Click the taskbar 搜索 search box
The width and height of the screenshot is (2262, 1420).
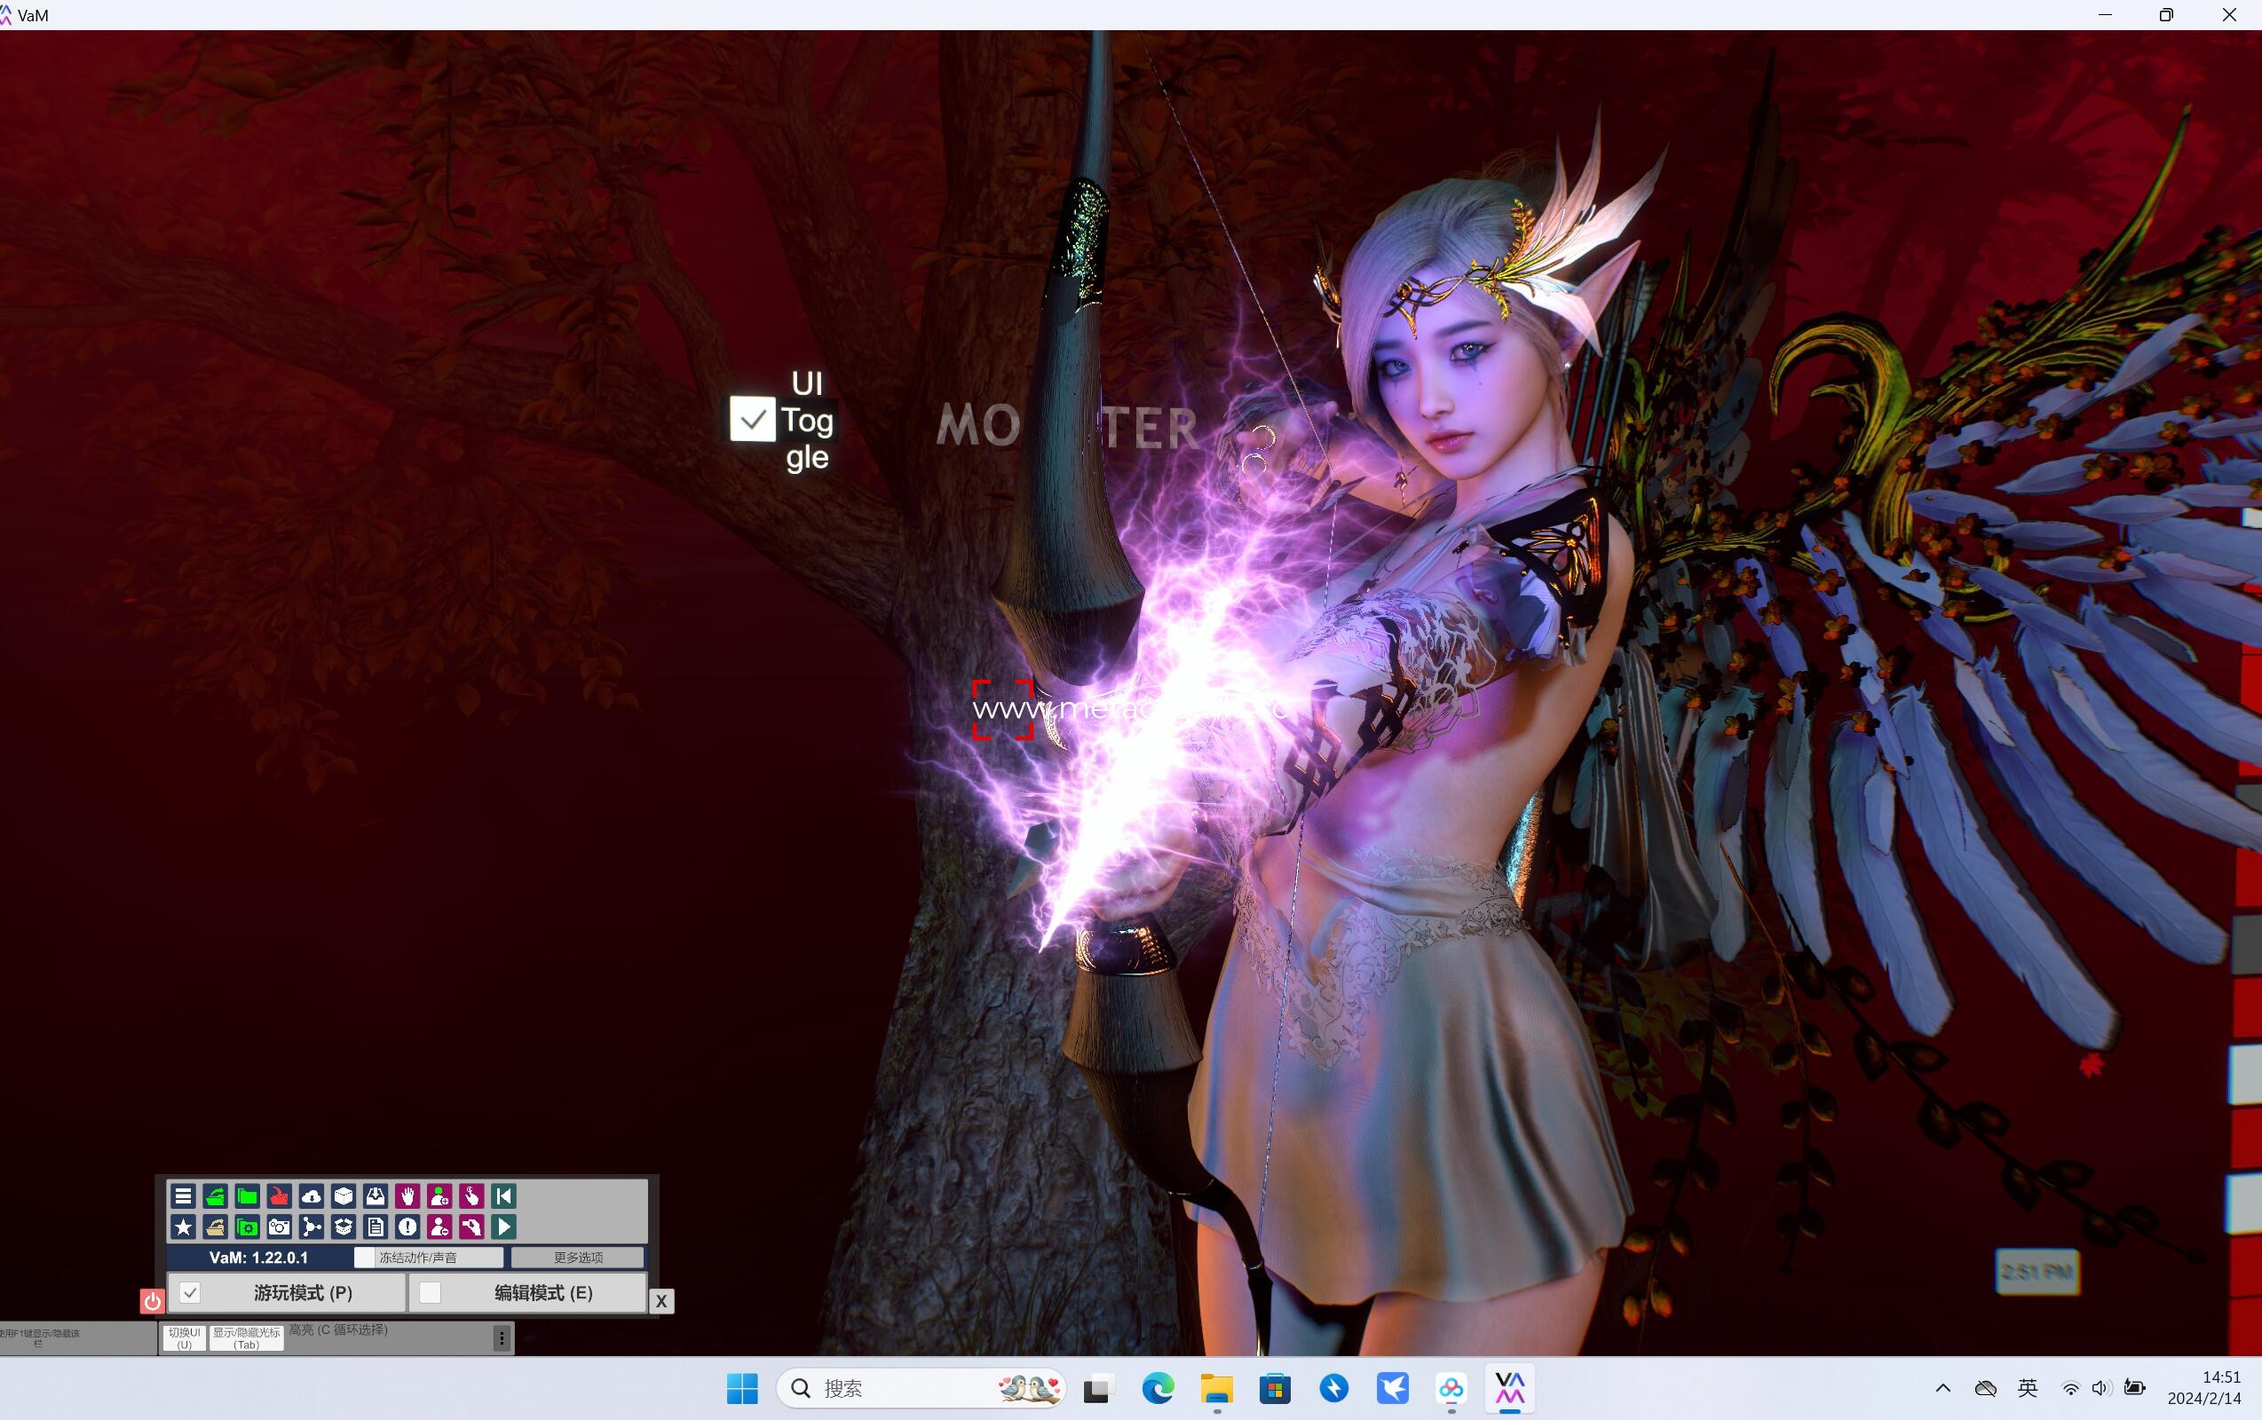click(921, 1388)
